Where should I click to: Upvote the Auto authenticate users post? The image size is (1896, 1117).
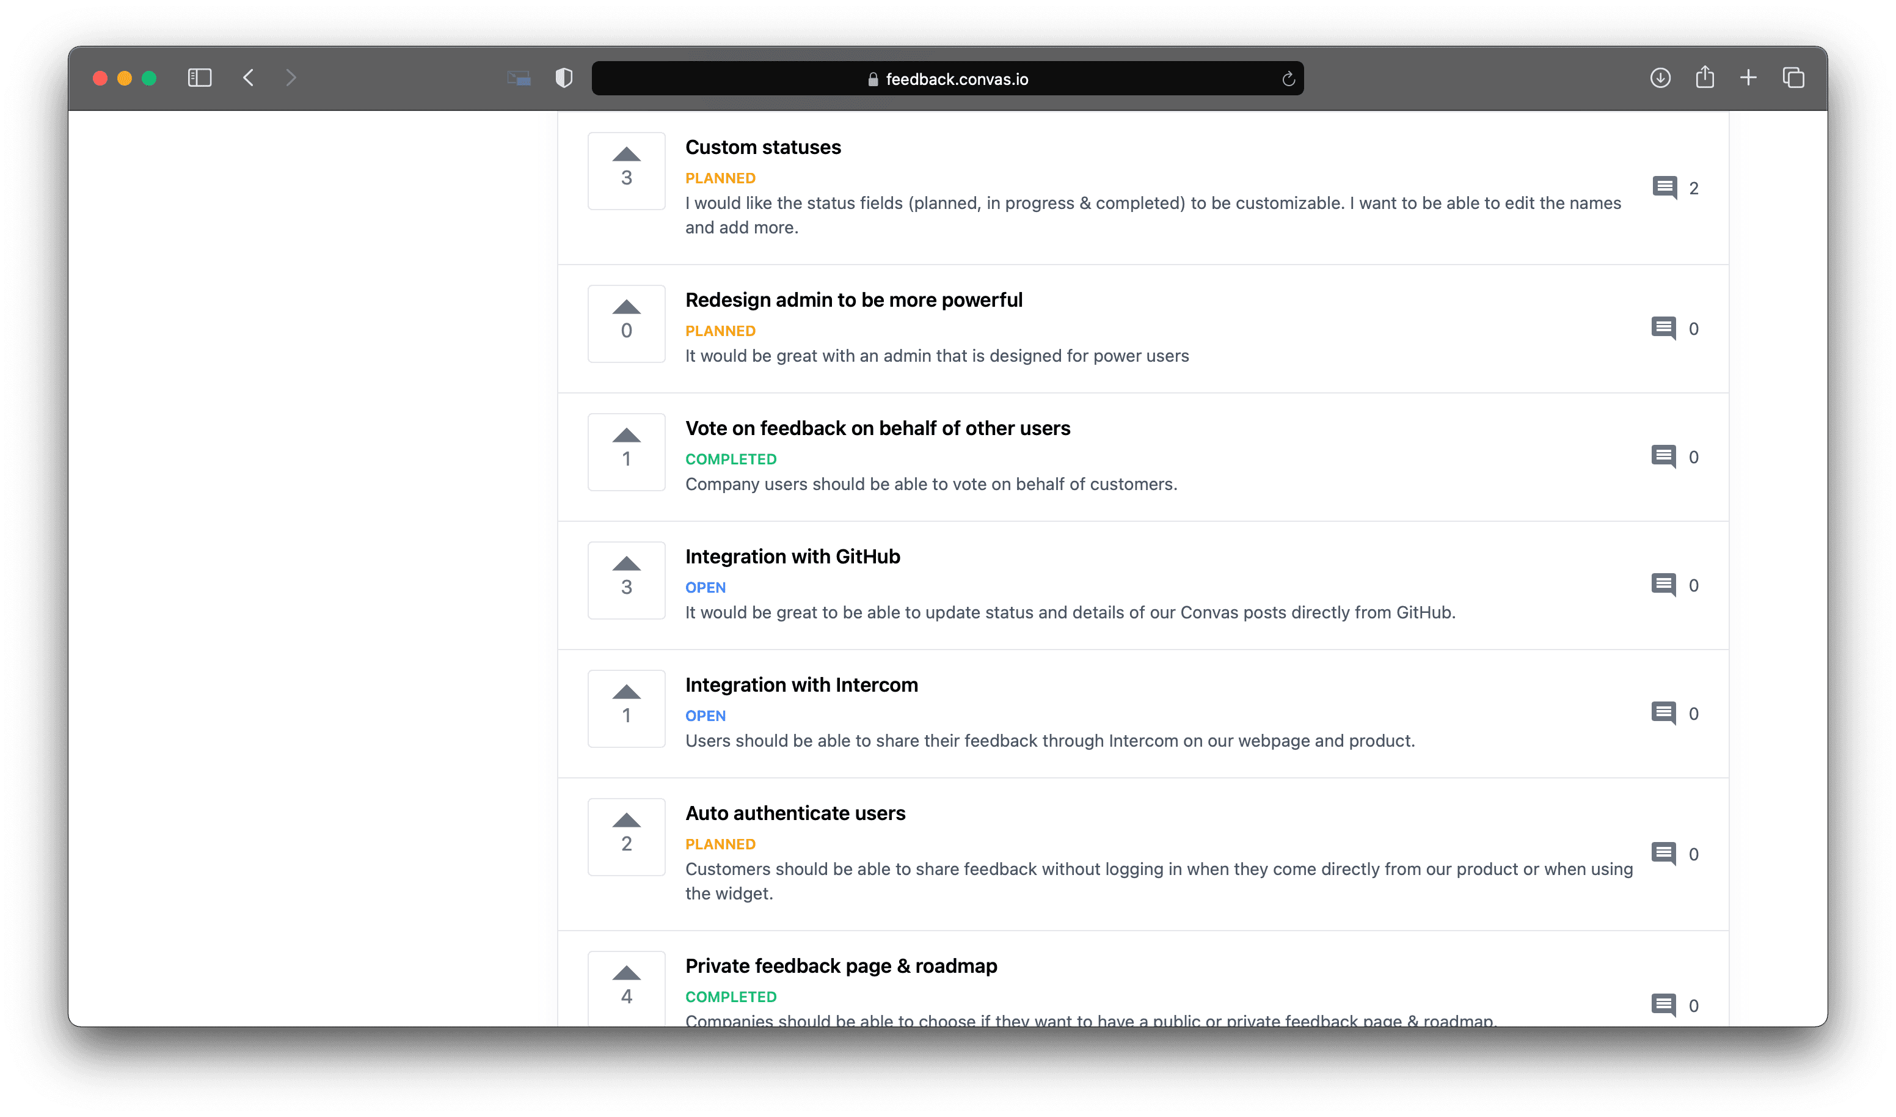pyautogui.click(x=626, y=837)
